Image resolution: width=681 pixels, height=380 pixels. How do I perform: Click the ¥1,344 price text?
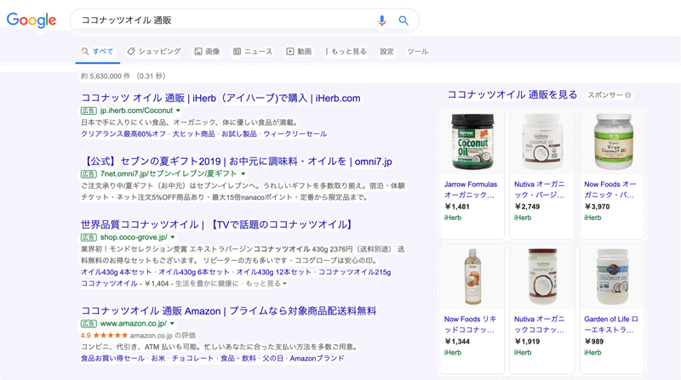coord(457,342)
